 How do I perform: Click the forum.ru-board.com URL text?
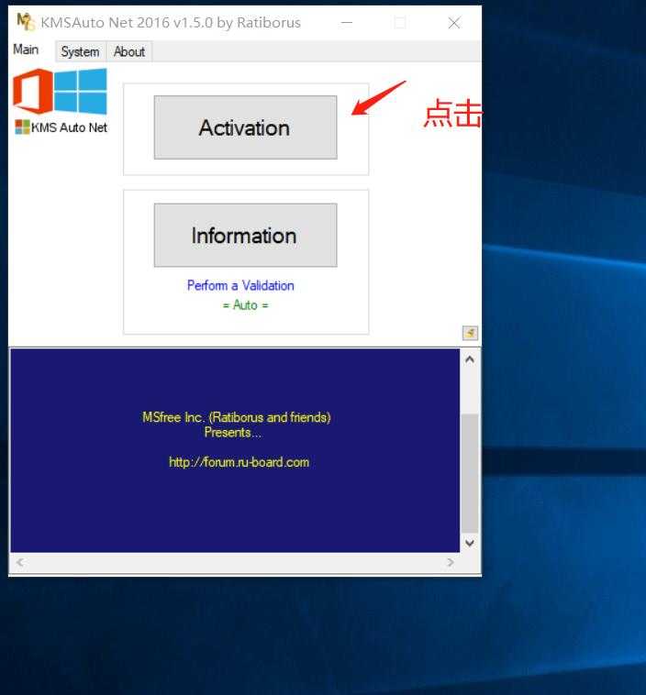tap(239, 462)
